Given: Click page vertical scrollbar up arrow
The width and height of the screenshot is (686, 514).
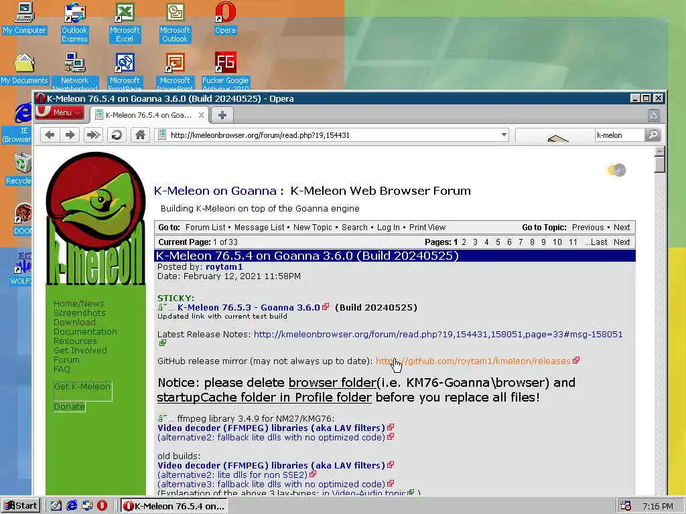Looking at the screenshot, I should coord(660,151).
